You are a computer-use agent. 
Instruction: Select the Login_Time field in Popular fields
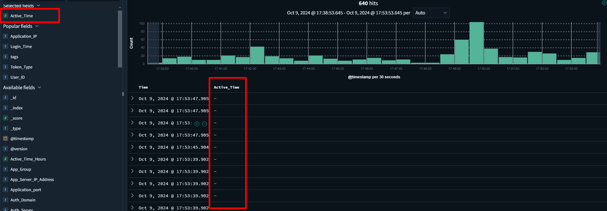[21, 47]
